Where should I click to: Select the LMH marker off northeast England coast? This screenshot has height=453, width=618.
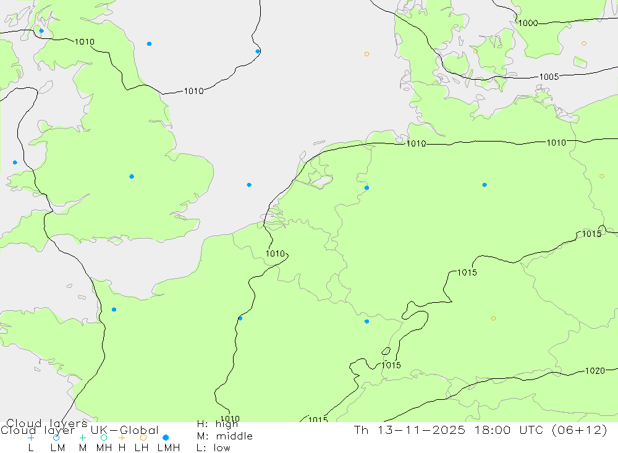(x=149, y=44)
